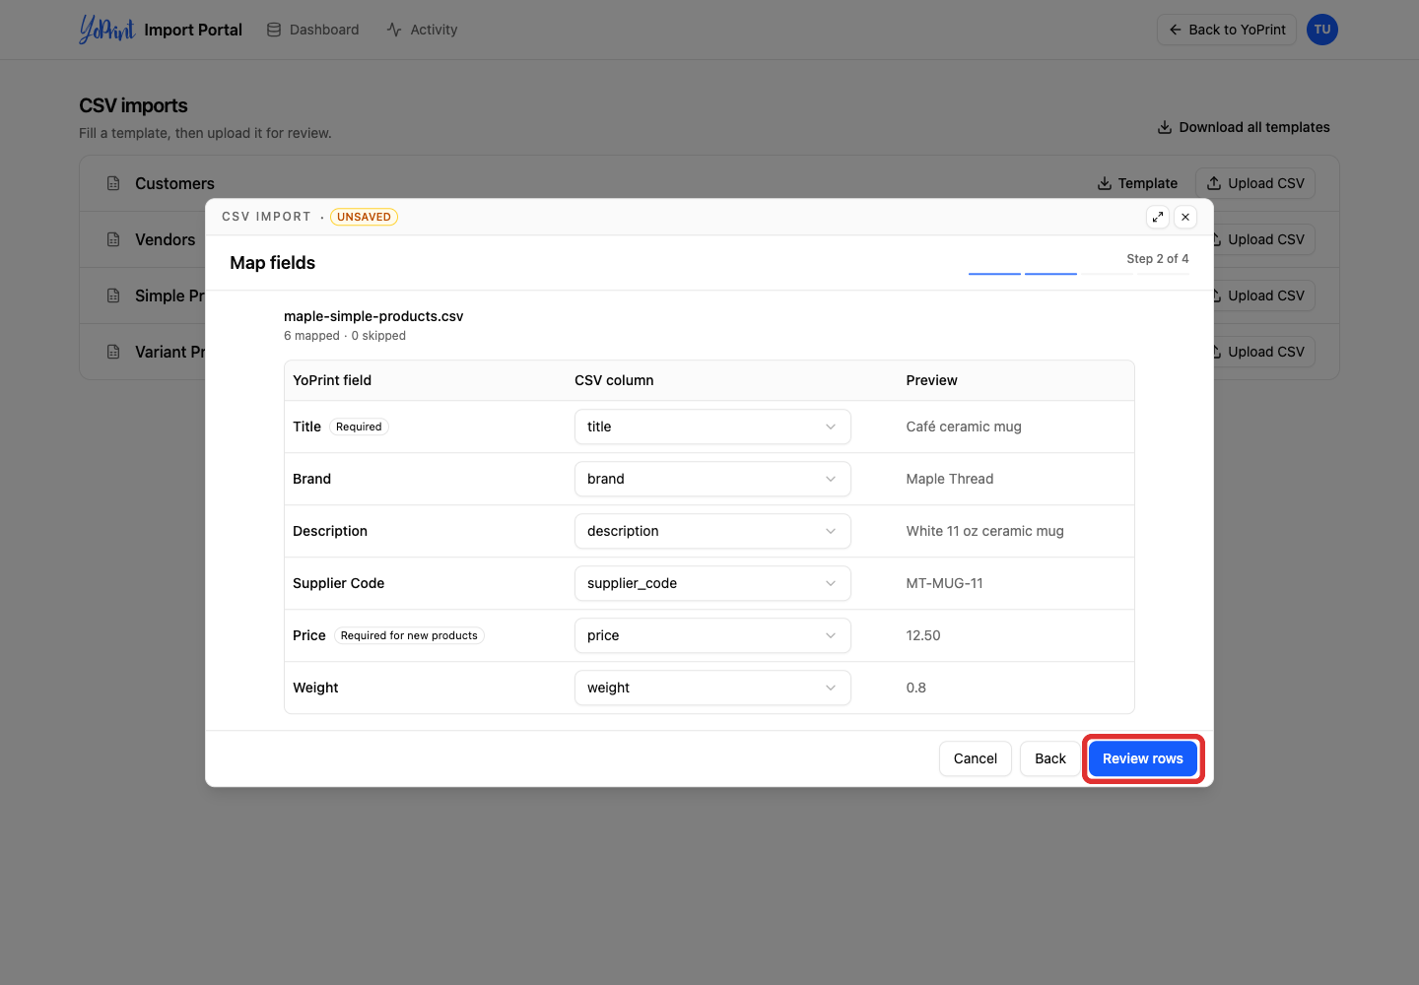This screenshot has width=1419, height=985.
Task: Open the Brand CSV column dropdown
Action: click(x=712, y=479)
